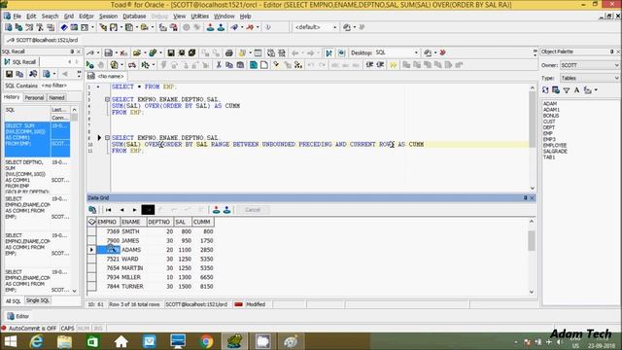The height and width of the screenshot is (350, 622).
Task: Go to next record in Data Grid
Action: click(134, 210)
